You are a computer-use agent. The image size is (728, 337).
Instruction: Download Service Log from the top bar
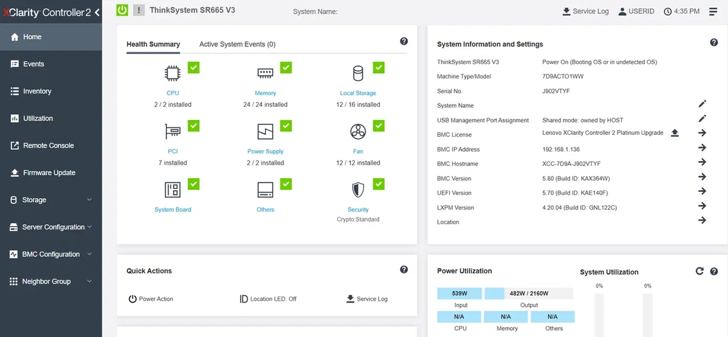[x=585, y=11]
